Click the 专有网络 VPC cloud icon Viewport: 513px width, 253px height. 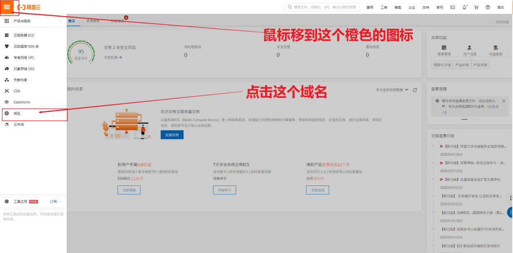6,58
